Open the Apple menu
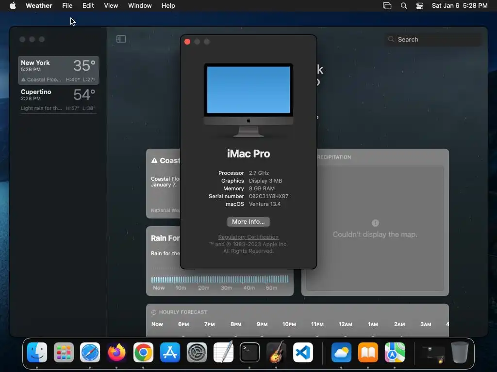Viewport: 497px width, 372px height. (x=13, y=6)
